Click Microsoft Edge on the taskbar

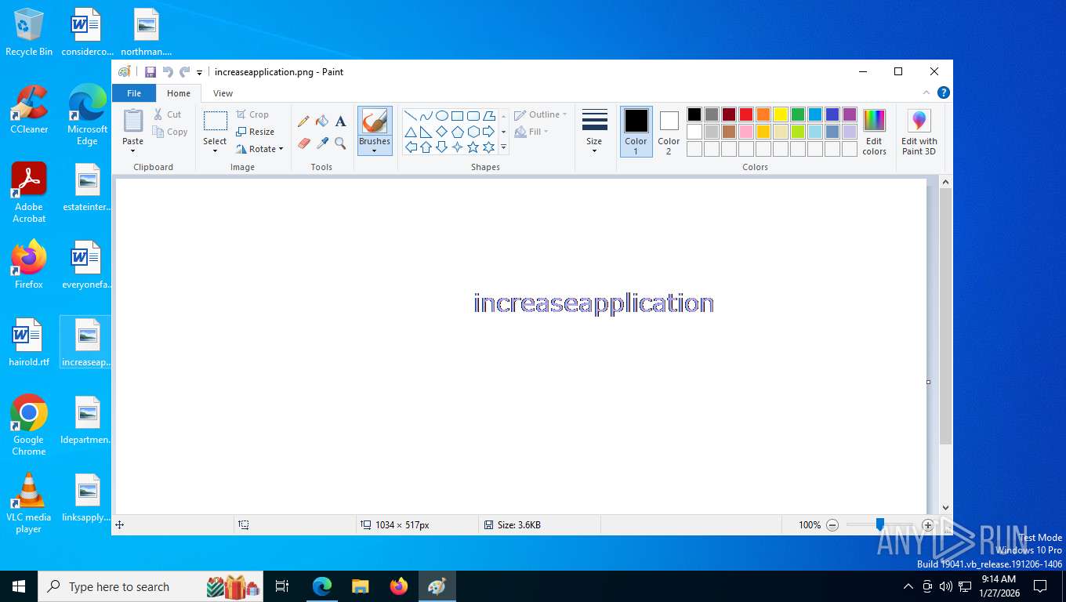(x=322, y=586)
